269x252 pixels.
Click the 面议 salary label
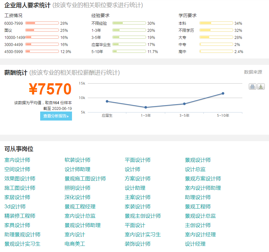tap(8, 30)
